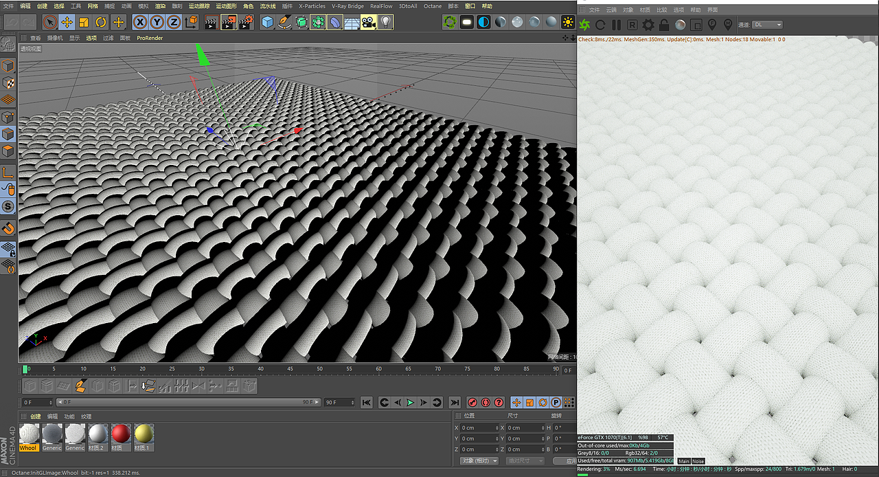Activate the Scale tool
Viewport: 879px width, 477px height.
point(84,22)
